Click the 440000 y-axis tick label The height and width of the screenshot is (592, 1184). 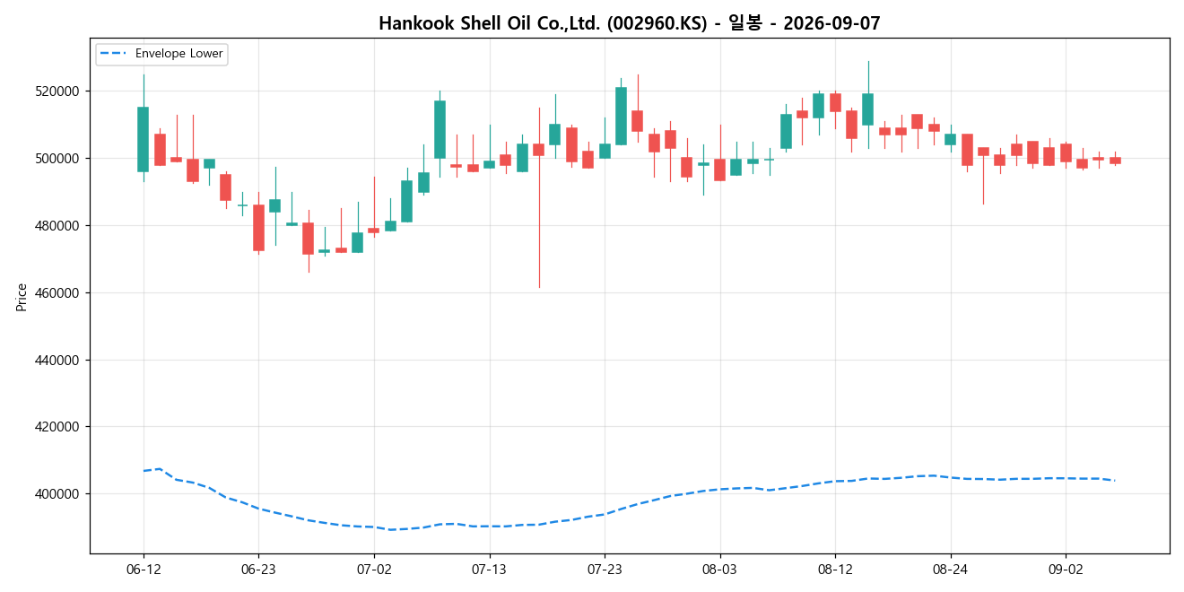[x=59, y=361]
